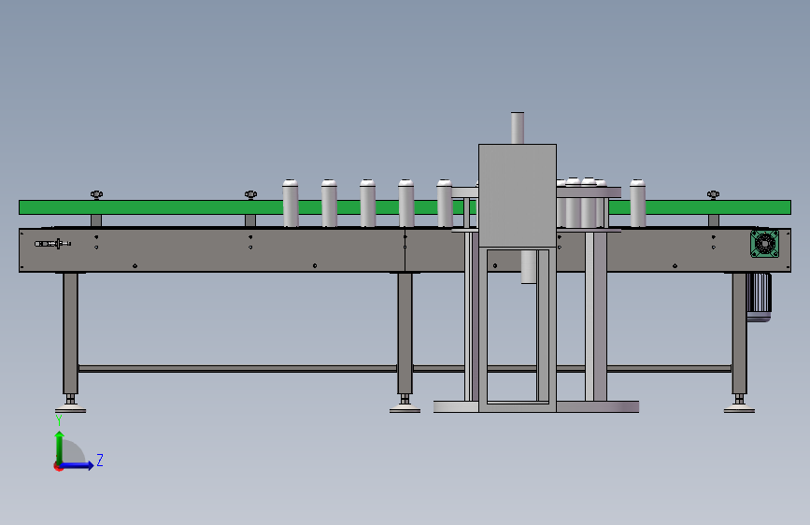The height and width of the screenshot is (525, 810).
Task: Select the drive motor under the conveyor's right end
Action: (x=759, y=297)
